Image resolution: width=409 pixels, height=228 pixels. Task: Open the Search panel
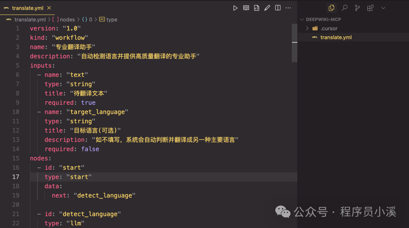(x=345, y=8)
